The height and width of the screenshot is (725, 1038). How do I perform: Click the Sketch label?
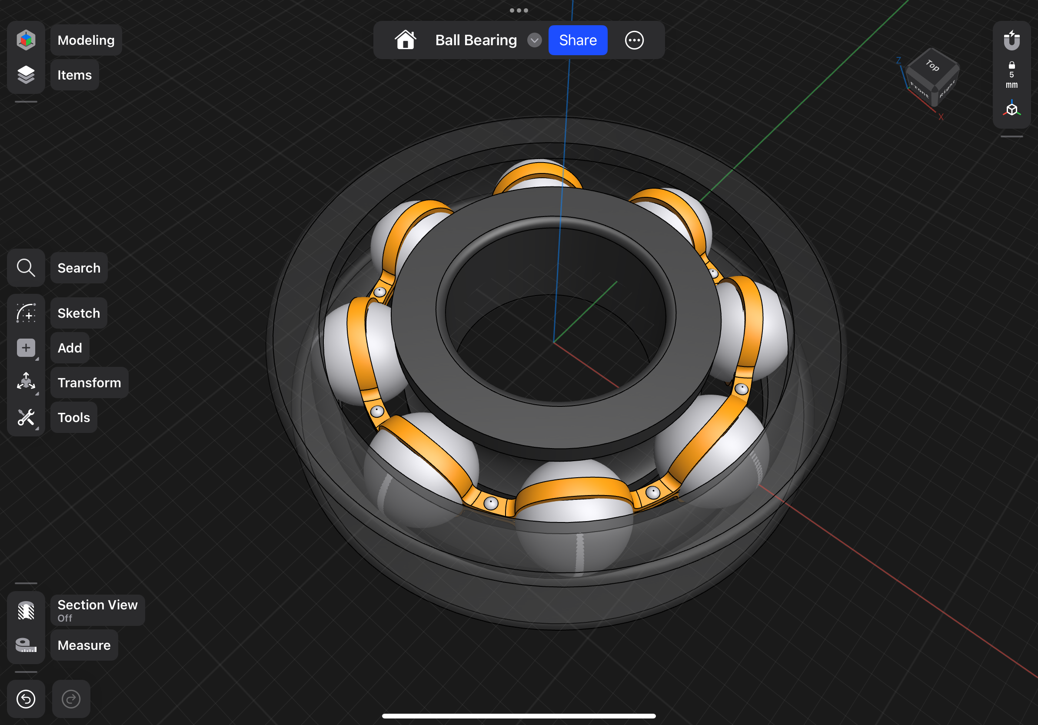(79, 313)
